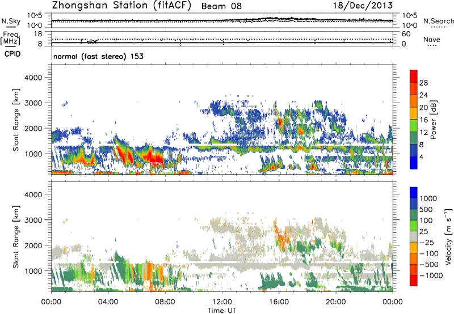
Task: Click the "12" label on Power colorbar
Action: point(423,133)
